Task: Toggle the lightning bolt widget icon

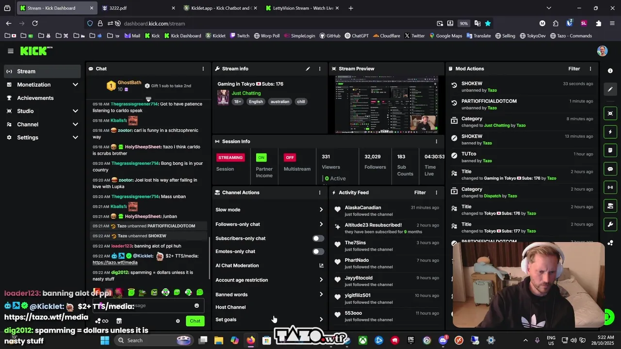Action: tap(610, 132)
